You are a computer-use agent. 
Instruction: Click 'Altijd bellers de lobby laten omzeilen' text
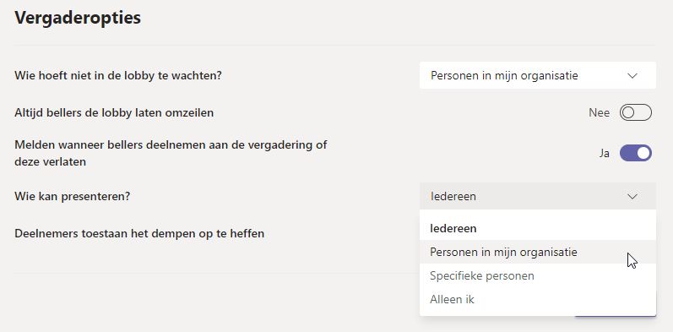pyautogui.click(x=114, y=112)
